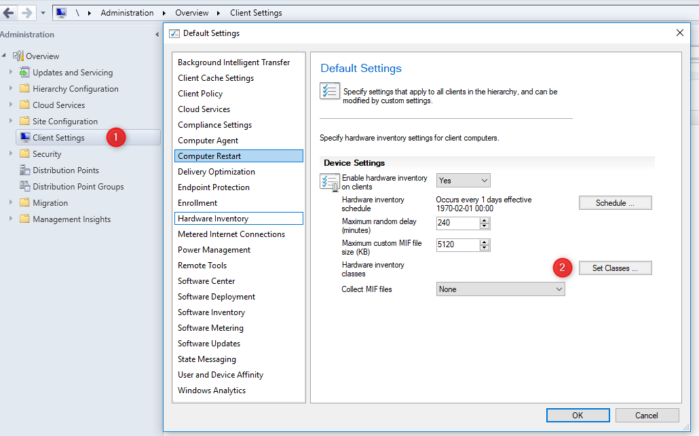This screenshot has height=436, width=699.
Task: Click the back navigation arrow icon
Action: click(8, 13)
